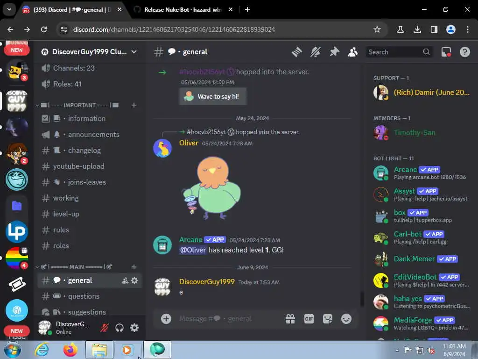This screenshot has width=478, height=359.
Task: Open Chrome downloads icon
Action: [417, 29]
